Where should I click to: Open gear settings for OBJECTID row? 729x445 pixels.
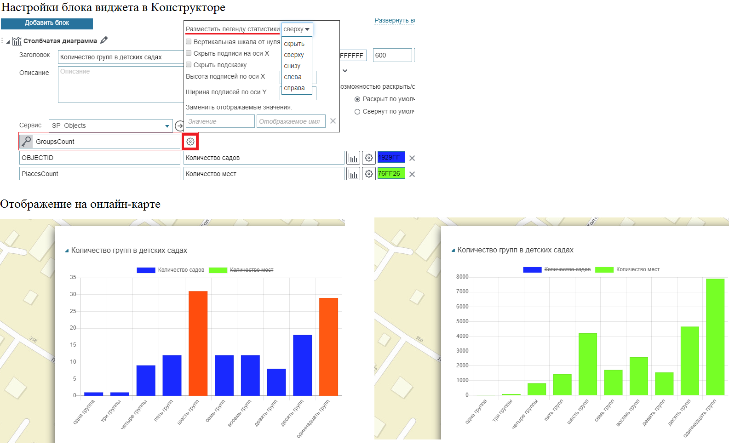pos(369,158)
